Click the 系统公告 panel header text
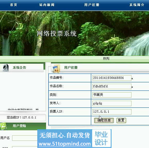 point(19,68)
